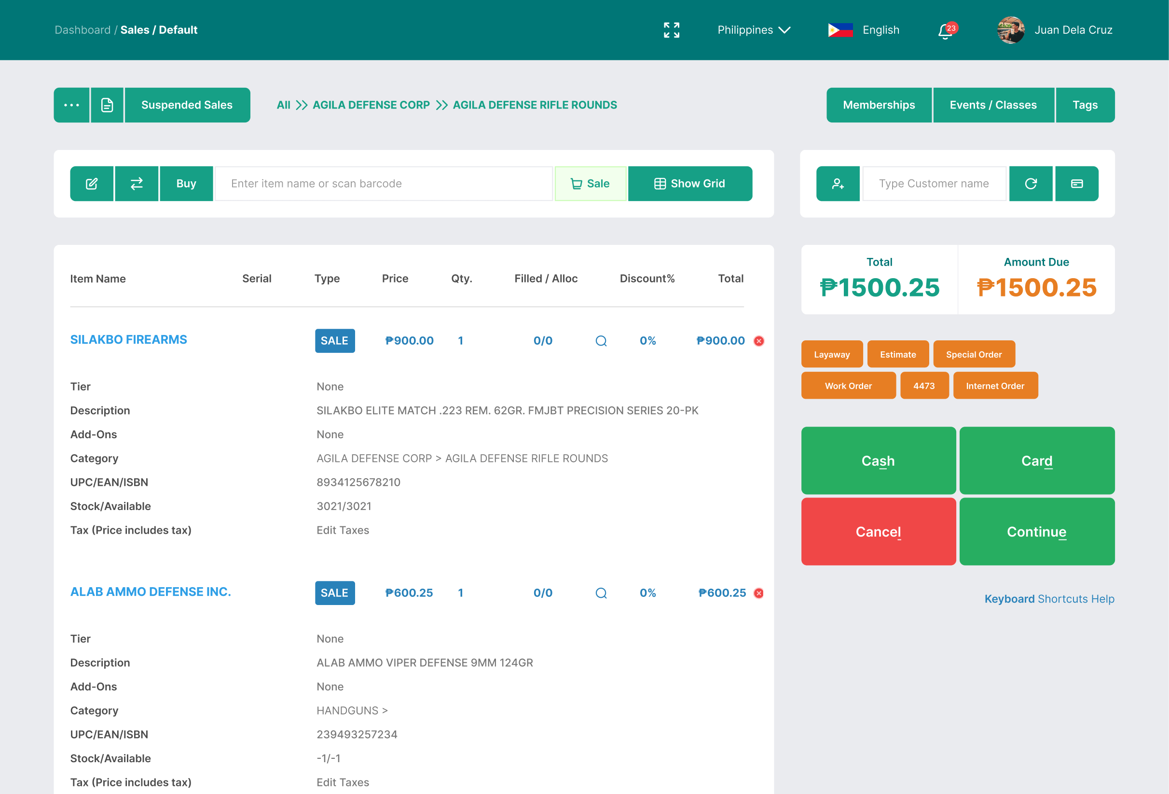Click the Item Name column header
Viewport: 1169px width, 794px height.
[97, 279]
